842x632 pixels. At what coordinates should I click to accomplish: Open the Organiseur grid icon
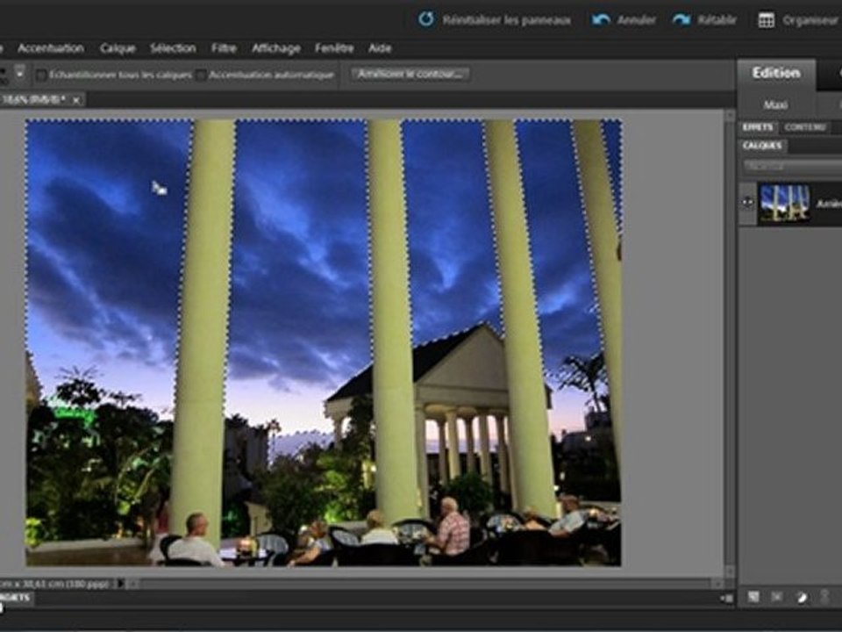point(766,20)
